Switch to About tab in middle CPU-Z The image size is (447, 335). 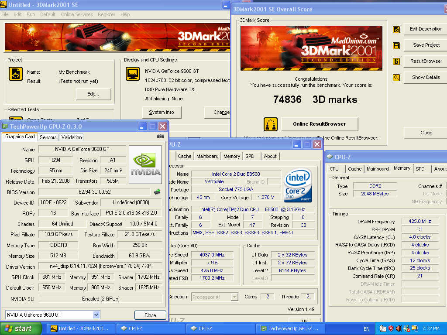[x=270, y=156]
